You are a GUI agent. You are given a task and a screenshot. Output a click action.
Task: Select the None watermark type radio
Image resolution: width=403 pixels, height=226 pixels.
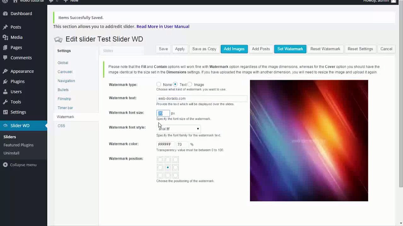point(159,84)
